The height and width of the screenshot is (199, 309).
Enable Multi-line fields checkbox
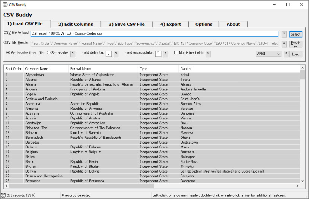(176, 52)
